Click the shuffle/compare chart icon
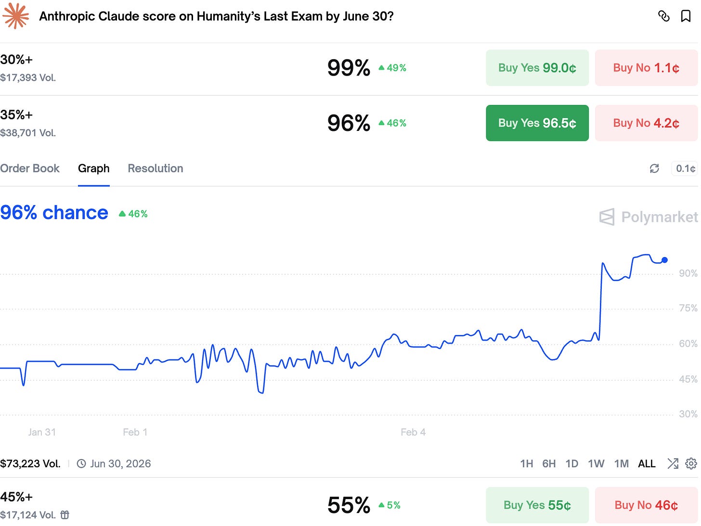This screenshot has height=526, width=701. pos(673,463)
